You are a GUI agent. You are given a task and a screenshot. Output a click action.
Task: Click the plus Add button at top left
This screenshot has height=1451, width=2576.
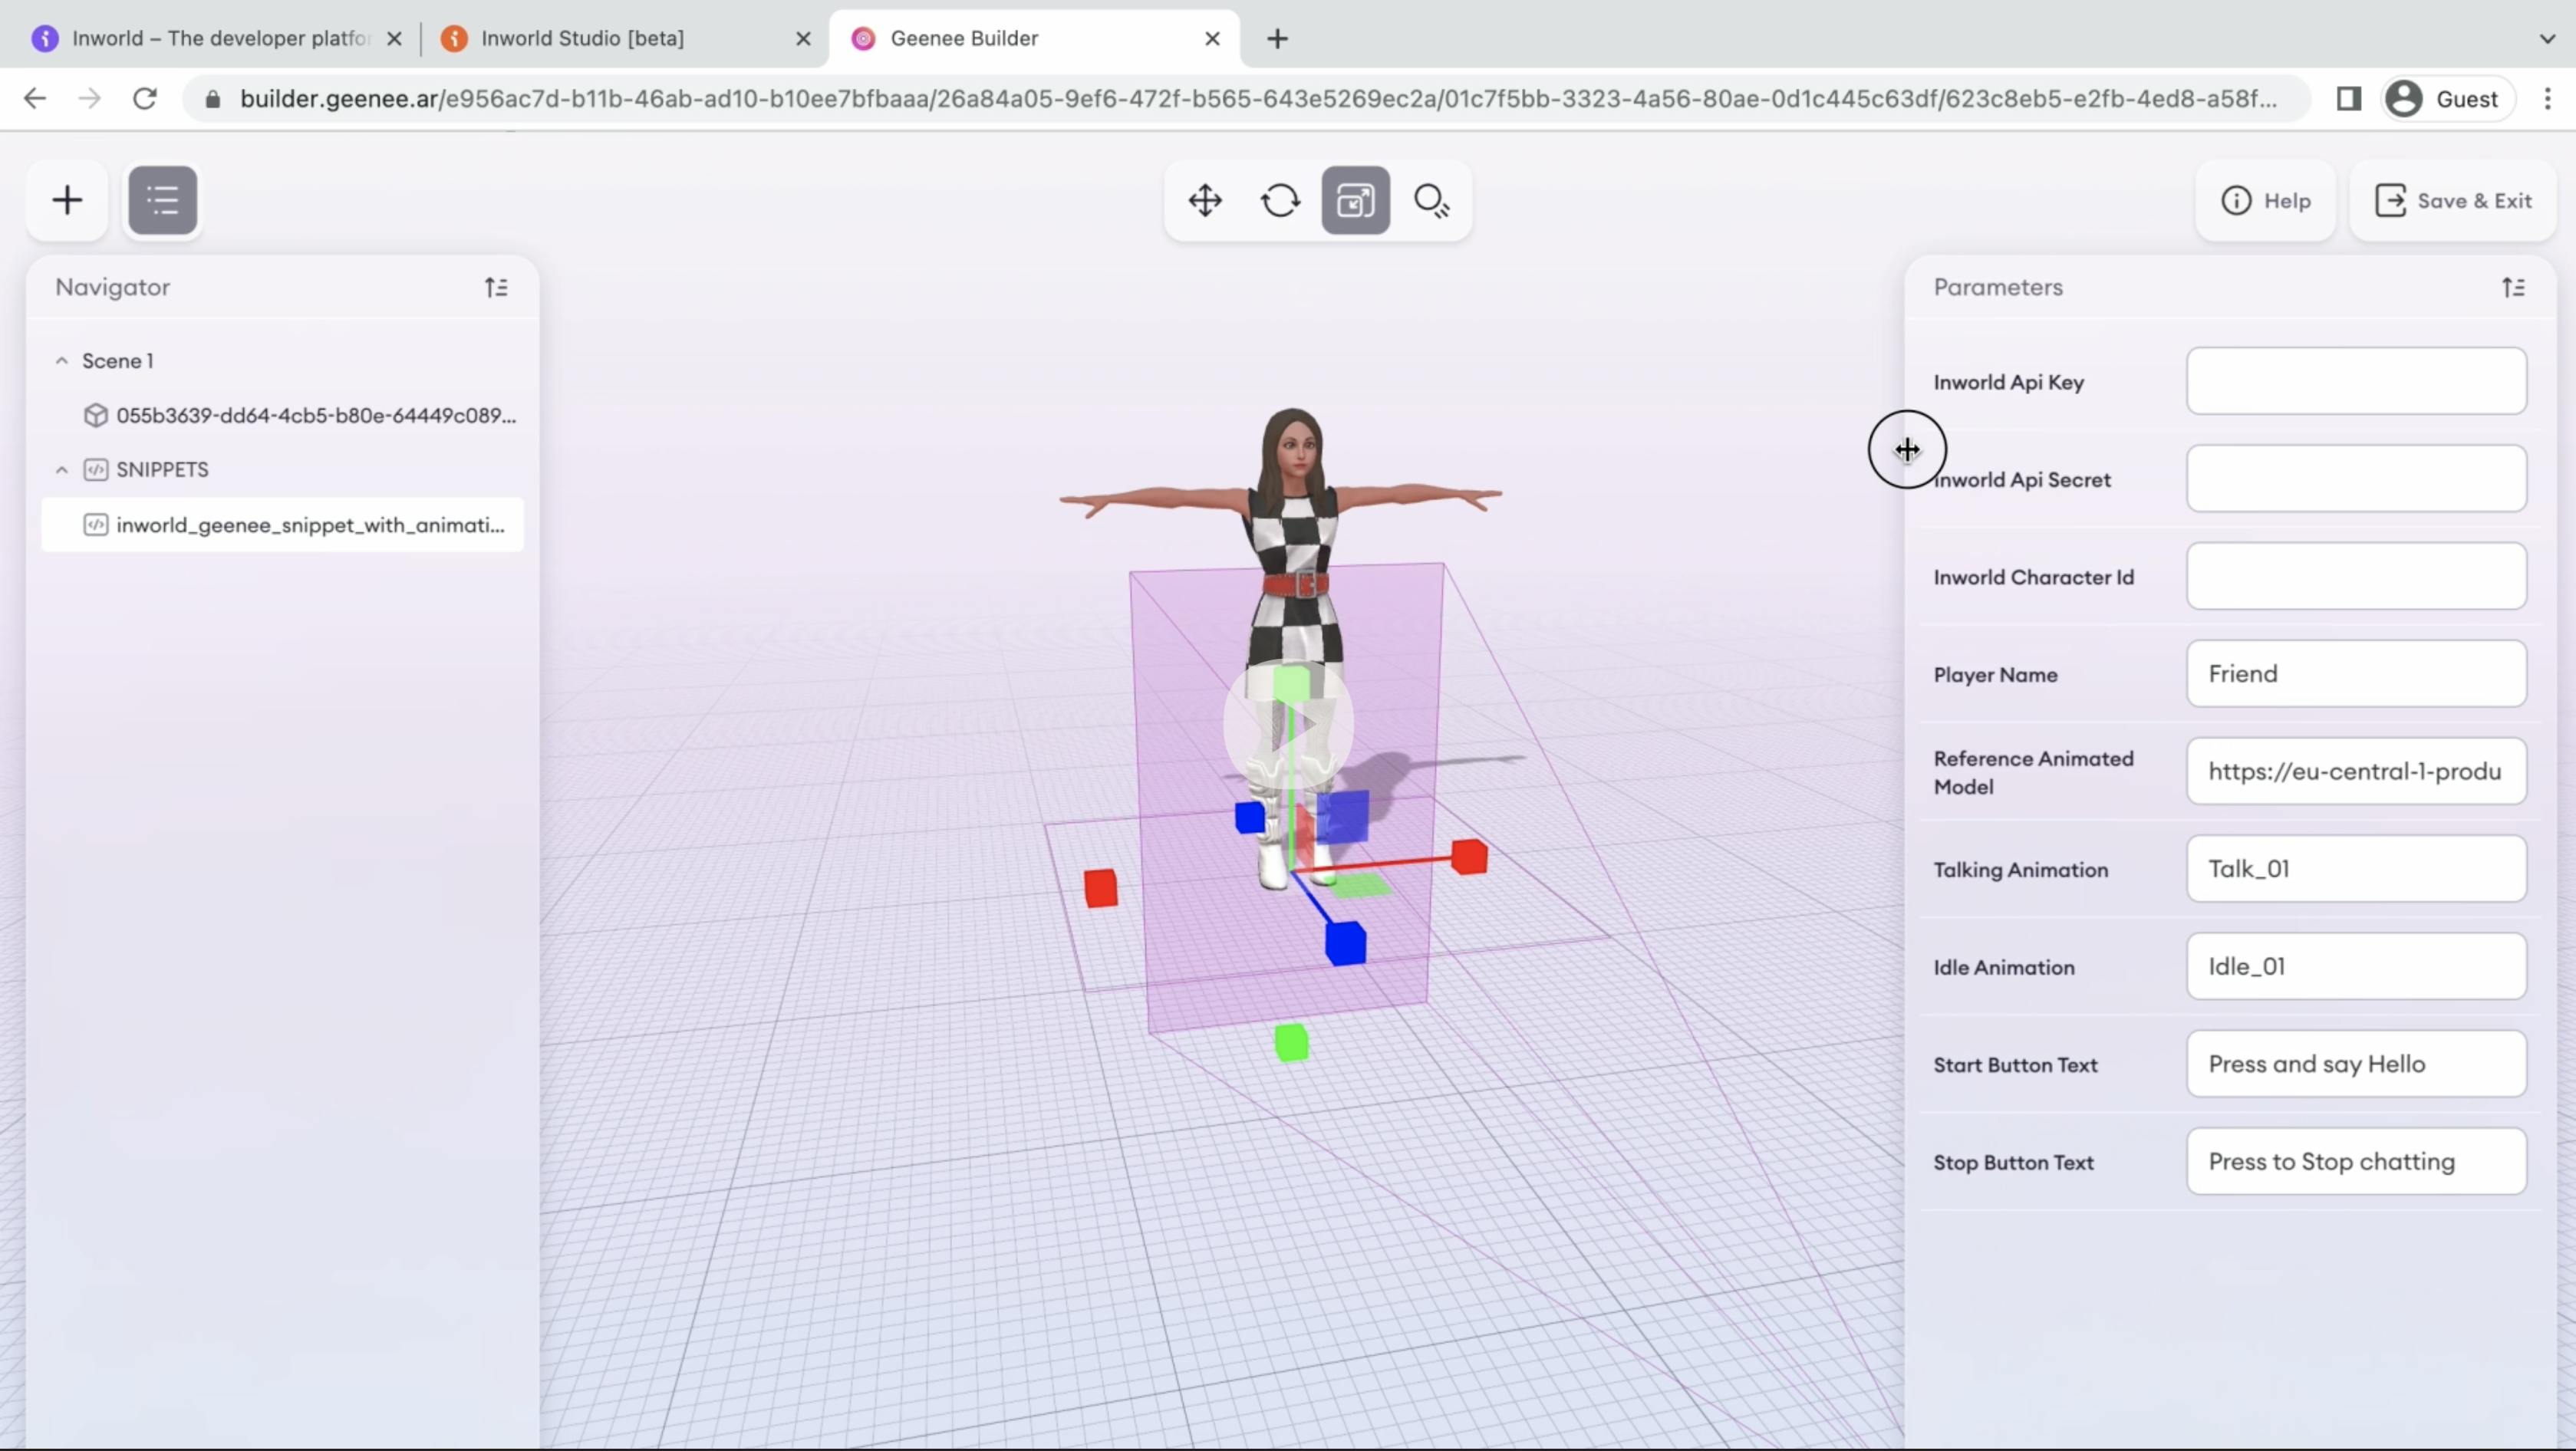67,200
